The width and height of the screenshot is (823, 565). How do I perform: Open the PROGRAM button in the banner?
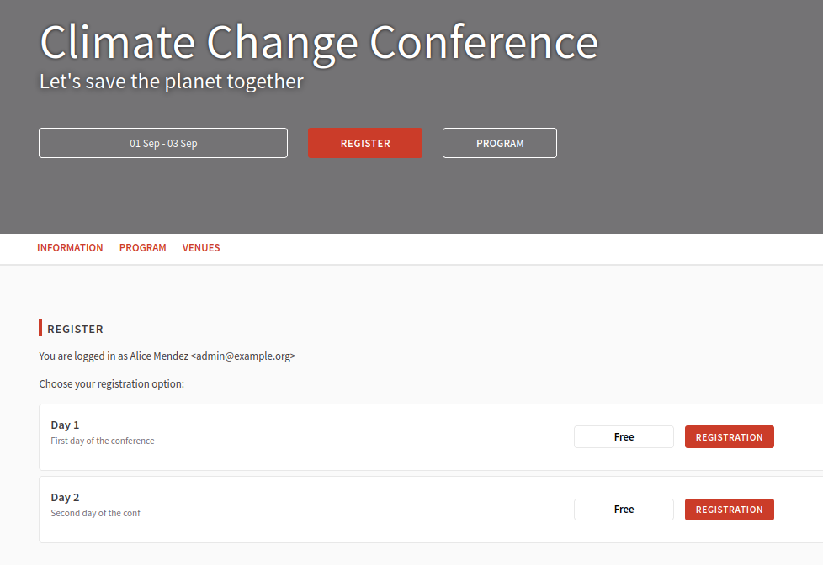click(x=500, y=143)
